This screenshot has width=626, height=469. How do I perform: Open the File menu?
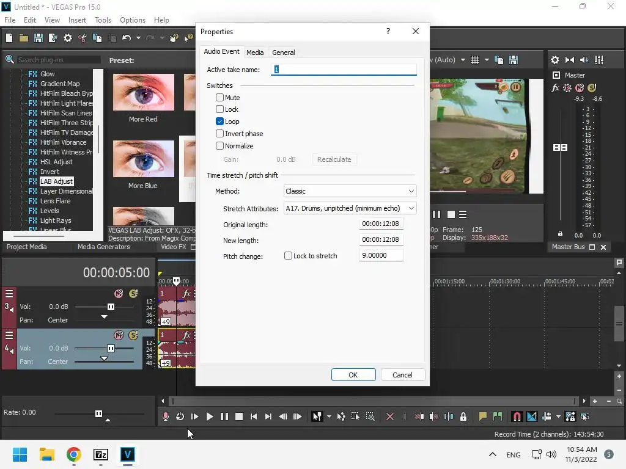coord(10,20)
